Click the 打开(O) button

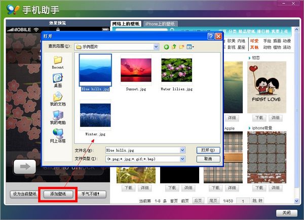click(208, 150)
